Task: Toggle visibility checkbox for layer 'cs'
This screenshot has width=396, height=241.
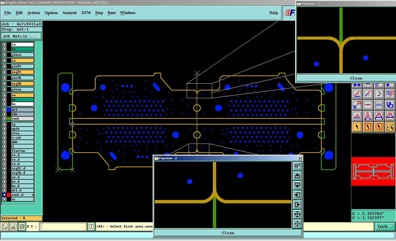Action: pyautogui.click(x=4, y=61)
